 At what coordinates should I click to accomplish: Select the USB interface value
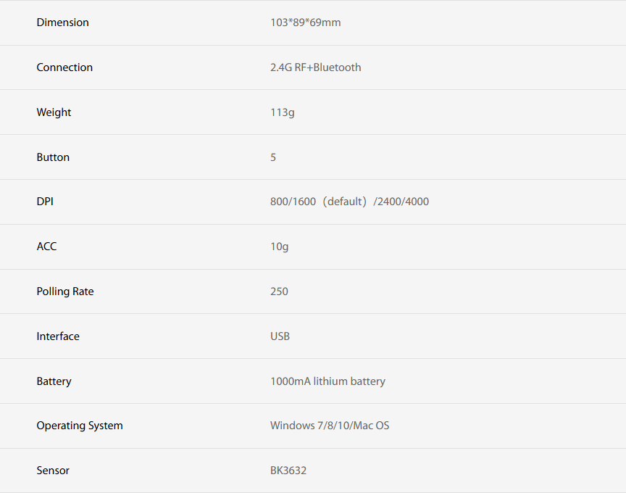pos(280,336)
